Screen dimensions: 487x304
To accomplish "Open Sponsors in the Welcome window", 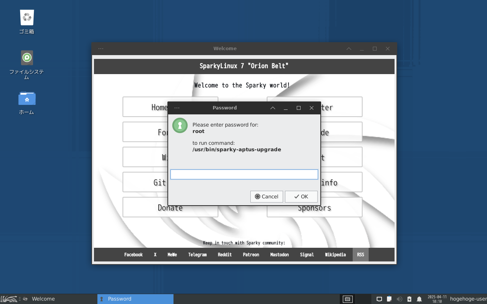I will 315,207.
